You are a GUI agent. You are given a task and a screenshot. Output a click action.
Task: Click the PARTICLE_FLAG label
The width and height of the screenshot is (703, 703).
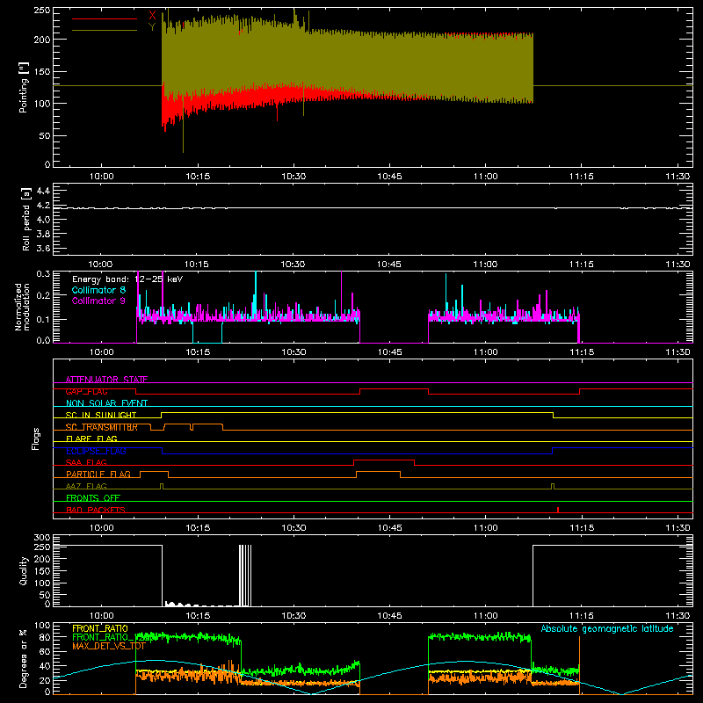(x=98, y=474)
